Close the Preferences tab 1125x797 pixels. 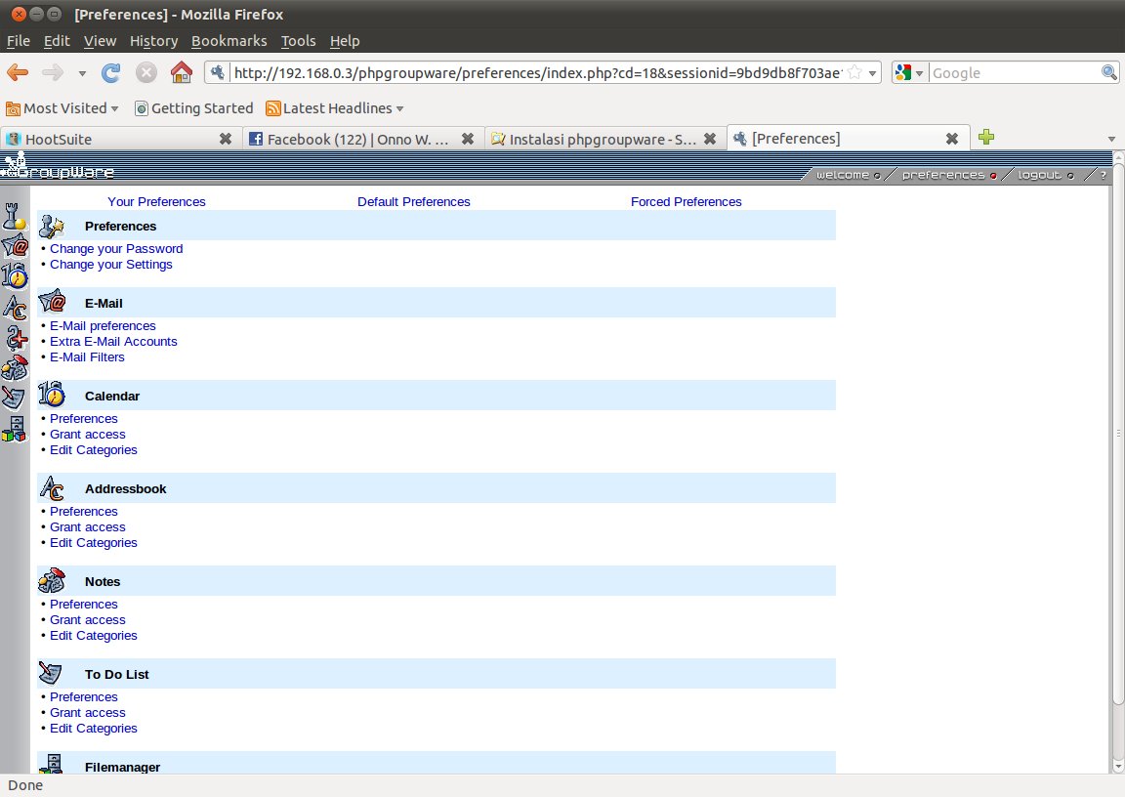[952, 139]
